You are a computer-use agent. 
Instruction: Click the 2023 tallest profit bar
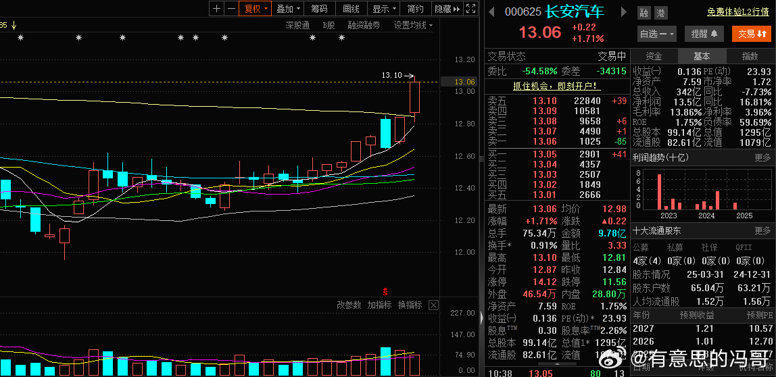pos(659,192)
